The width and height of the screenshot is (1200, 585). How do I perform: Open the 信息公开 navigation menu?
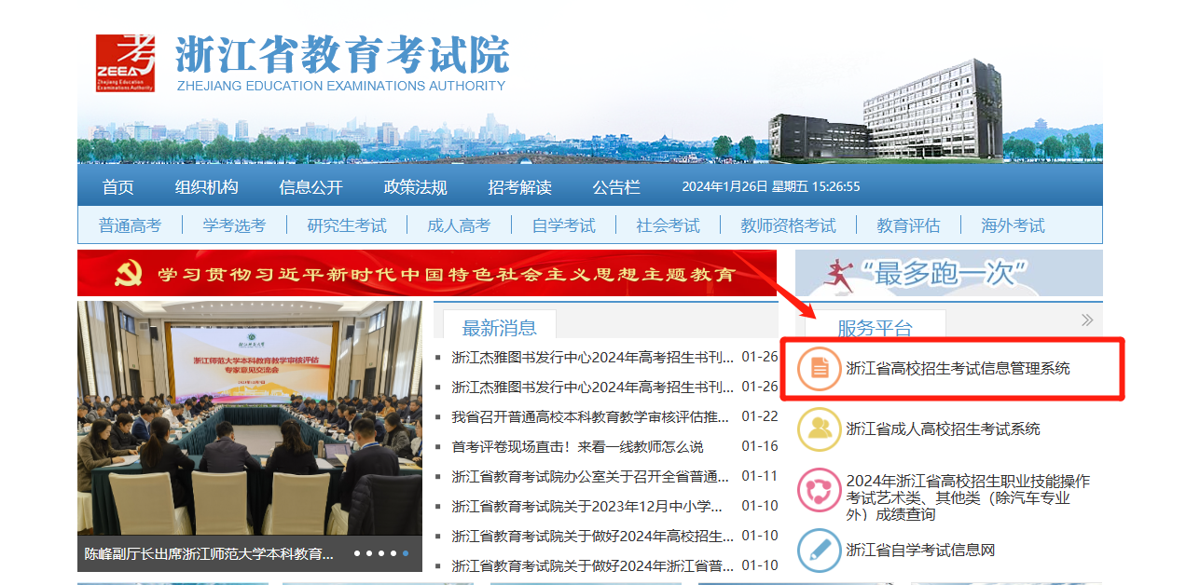coord(310,187)
